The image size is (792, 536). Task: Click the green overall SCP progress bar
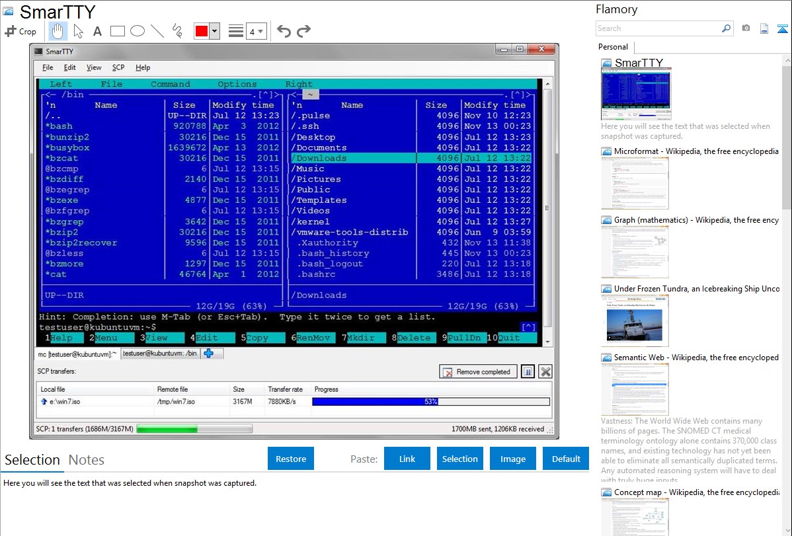194,429
